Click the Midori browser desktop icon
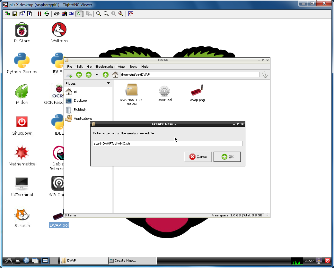The image size is (334, 268). (x=22, y=94)
